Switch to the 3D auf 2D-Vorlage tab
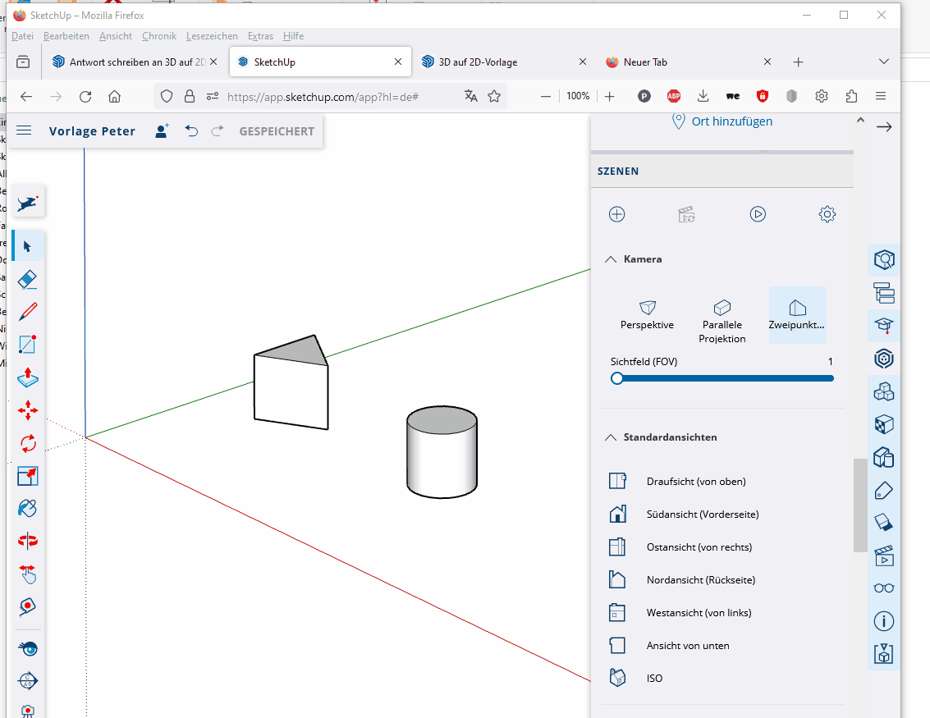 (478, 62)
